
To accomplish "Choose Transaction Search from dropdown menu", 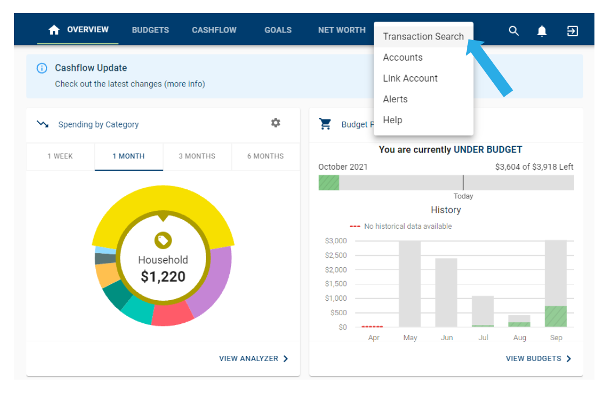I will click(423, 37).
